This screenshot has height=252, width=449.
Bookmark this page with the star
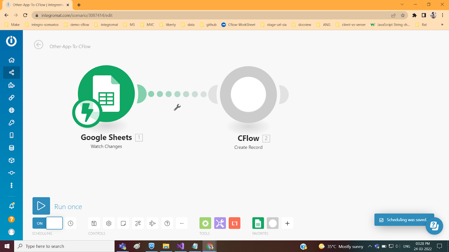coord(403,15)
